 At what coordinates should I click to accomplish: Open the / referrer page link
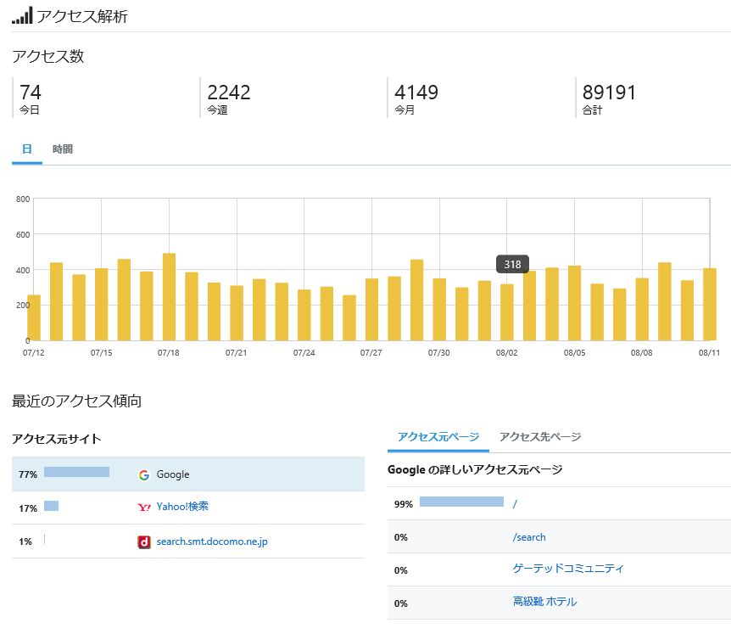[x=515, y=504]
